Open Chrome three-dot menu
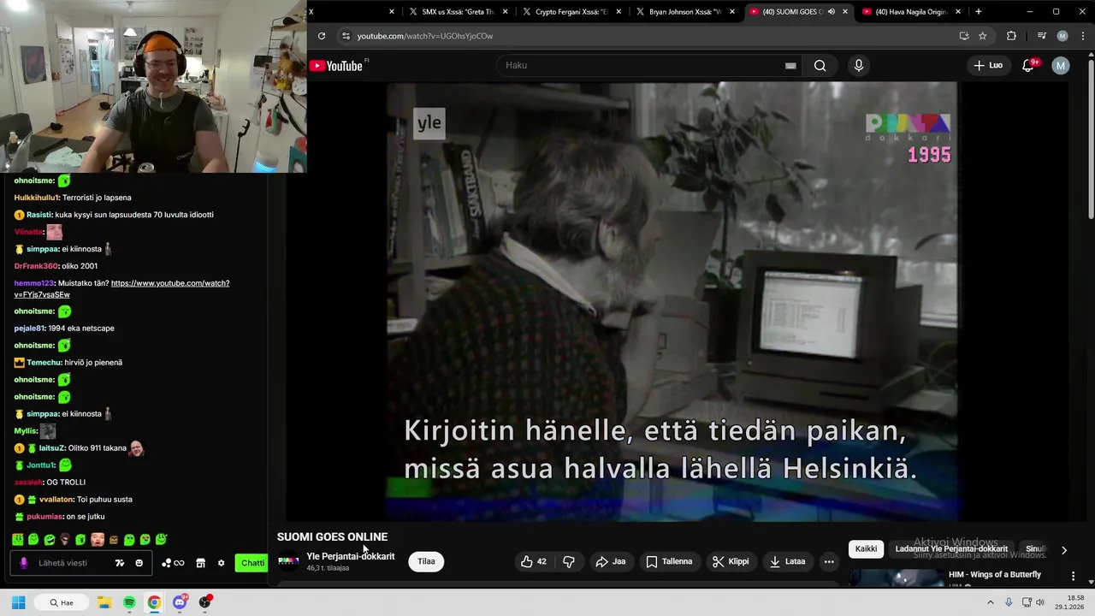The height and width of the screenshot is (616, 1095). [1082, 36]
